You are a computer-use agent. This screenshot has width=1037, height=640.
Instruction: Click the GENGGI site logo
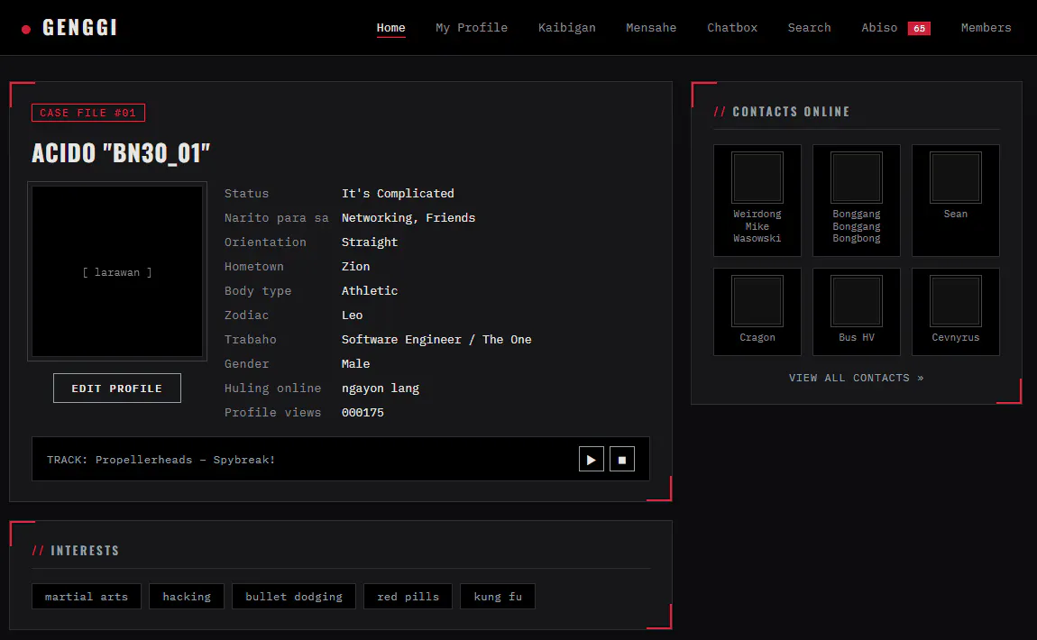[70, 27]
